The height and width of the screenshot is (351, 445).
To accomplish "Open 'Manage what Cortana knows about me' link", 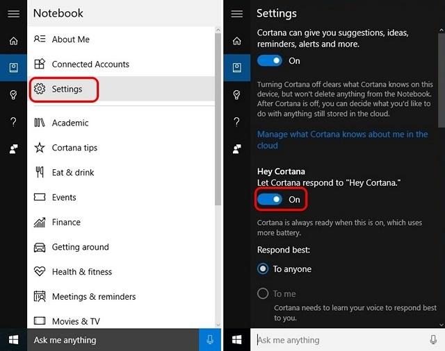I will click(x=342, y=139).
